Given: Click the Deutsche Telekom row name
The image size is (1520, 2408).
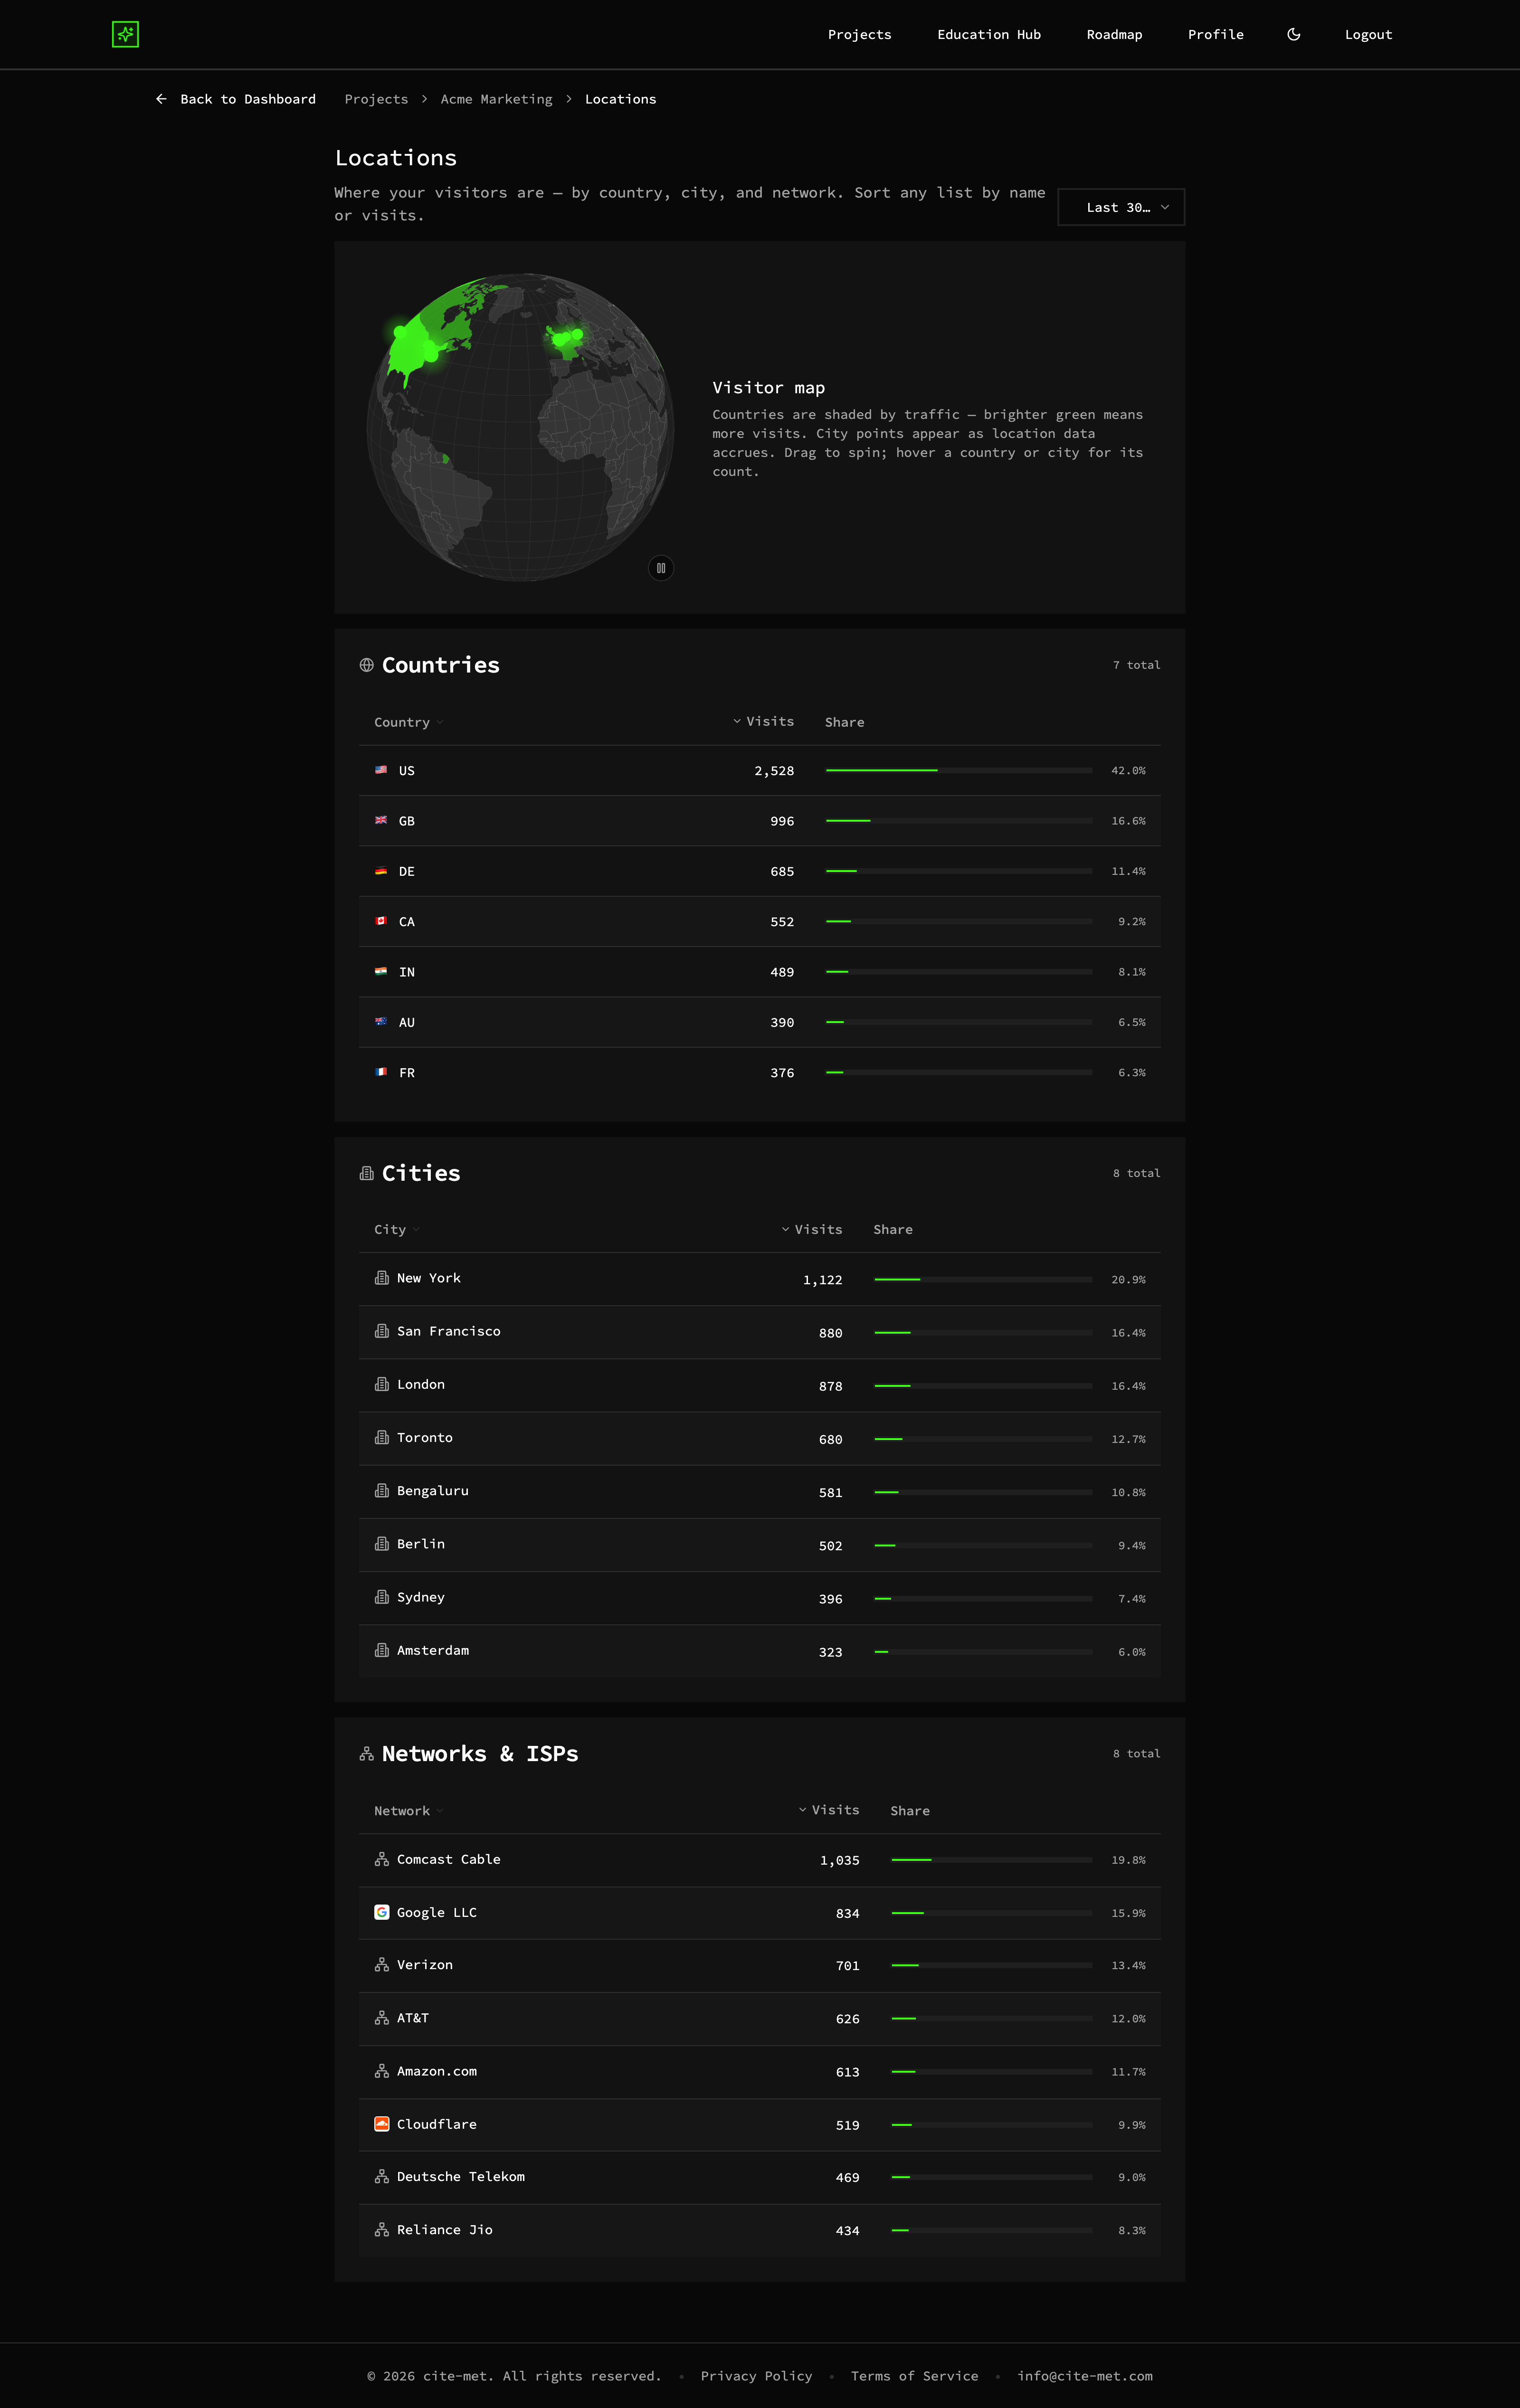Looking at the screenshot, I should point(461,2177).
